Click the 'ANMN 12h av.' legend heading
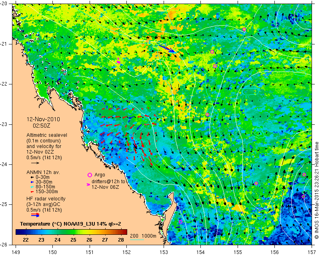The image size is (320, 256). 43,172
